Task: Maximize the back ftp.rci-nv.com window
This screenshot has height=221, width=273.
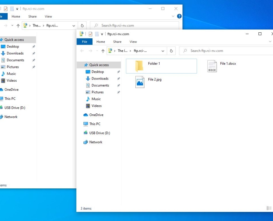Action: pos(163,8)
